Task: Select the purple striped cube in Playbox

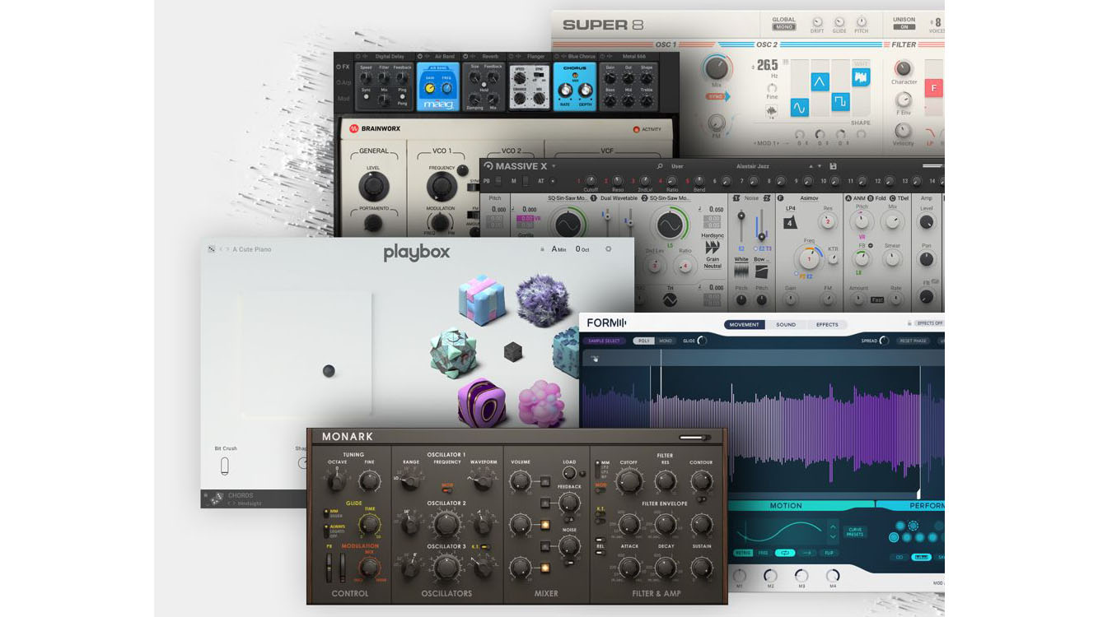Action: pos(482,402)
